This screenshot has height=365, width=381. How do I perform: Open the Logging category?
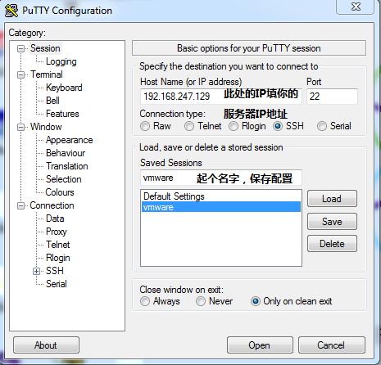tap(61, 61)
